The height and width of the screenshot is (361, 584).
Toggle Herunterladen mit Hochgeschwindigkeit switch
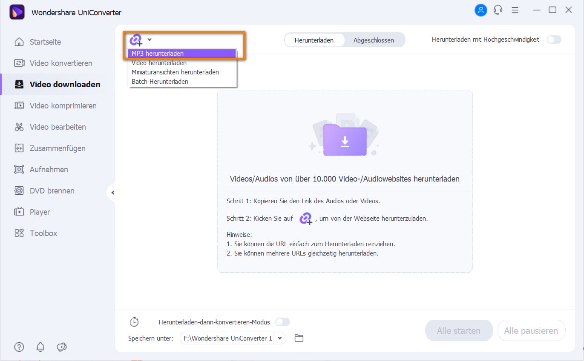click(x=554, y=40)
